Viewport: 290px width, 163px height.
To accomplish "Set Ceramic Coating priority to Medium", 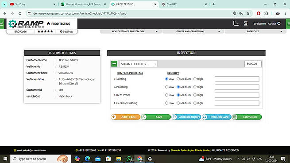I will click(x=178, y=103).
